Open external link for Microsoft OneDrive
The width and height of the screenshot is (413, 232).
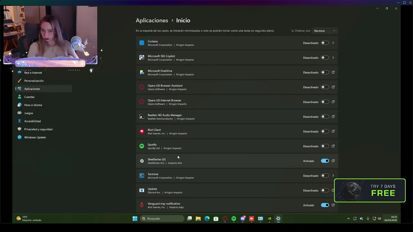tap(333, 72)
